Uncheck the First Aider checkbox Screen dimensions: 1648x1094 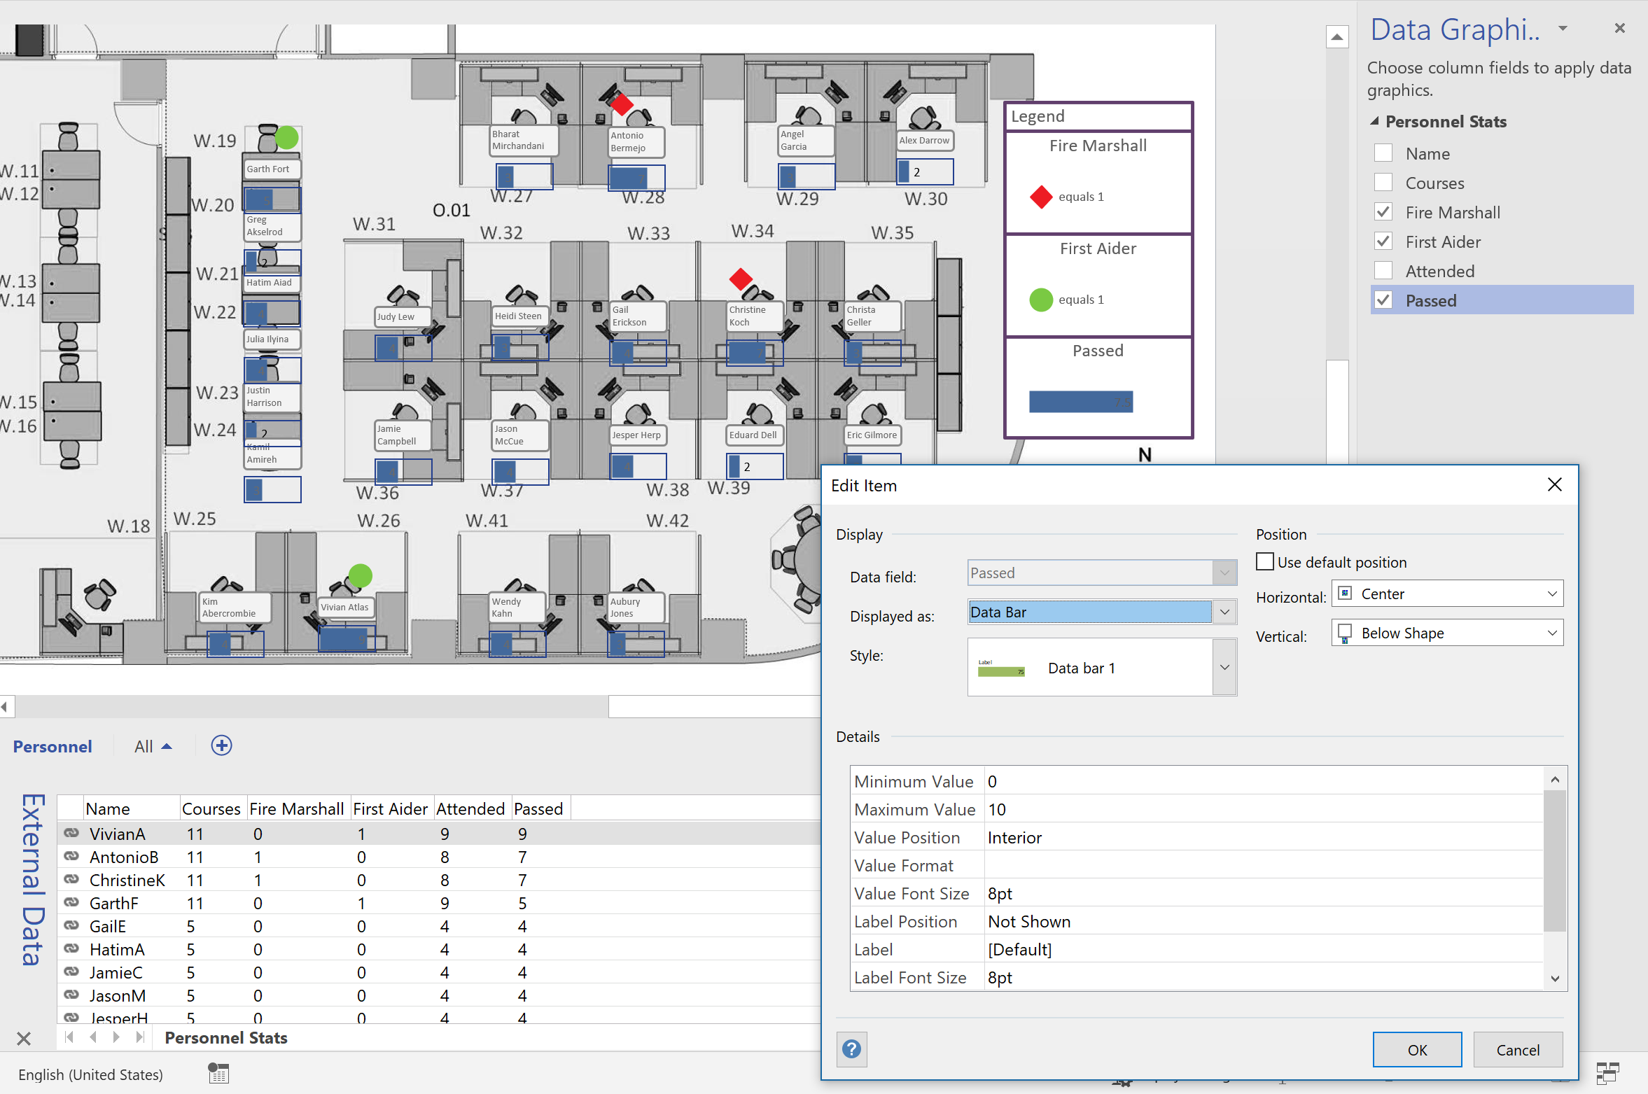pyautogui.click(x=1384, y=241)
